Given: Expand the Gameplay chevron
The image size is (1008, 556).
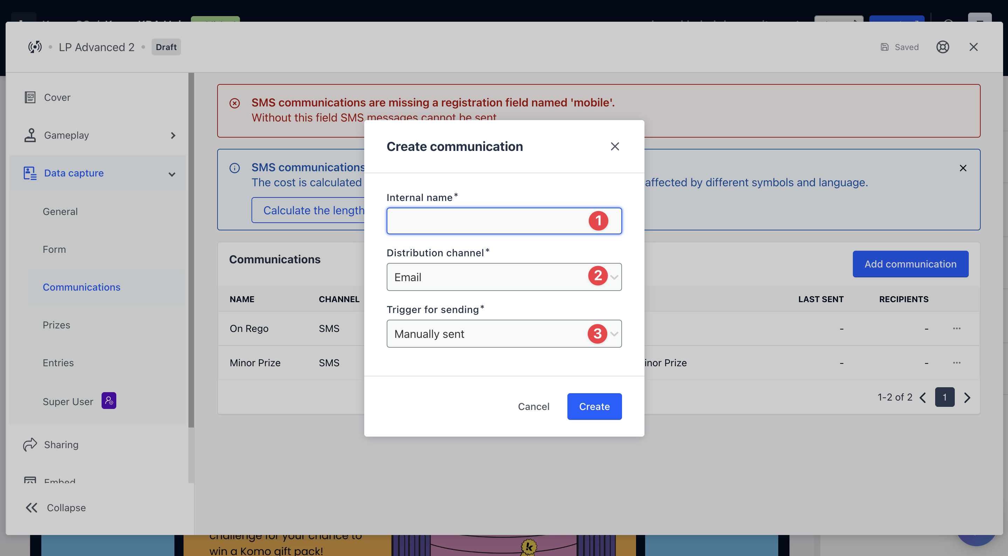Looking at the screenshot, I should click(173, 135).
